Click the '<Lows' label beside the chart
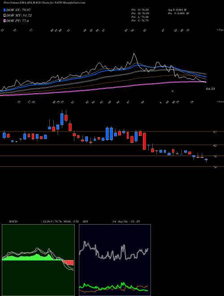Viewport: 224px width, 296px height. pos(220,101)
